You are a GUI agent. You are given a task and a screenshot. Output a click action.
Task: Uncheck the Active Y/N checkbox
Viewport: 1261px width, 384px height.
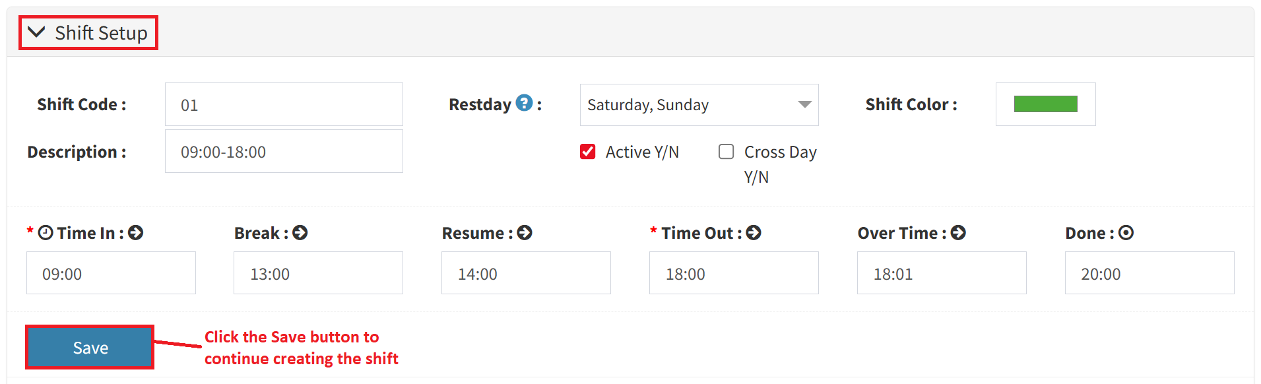click(587, 152)
